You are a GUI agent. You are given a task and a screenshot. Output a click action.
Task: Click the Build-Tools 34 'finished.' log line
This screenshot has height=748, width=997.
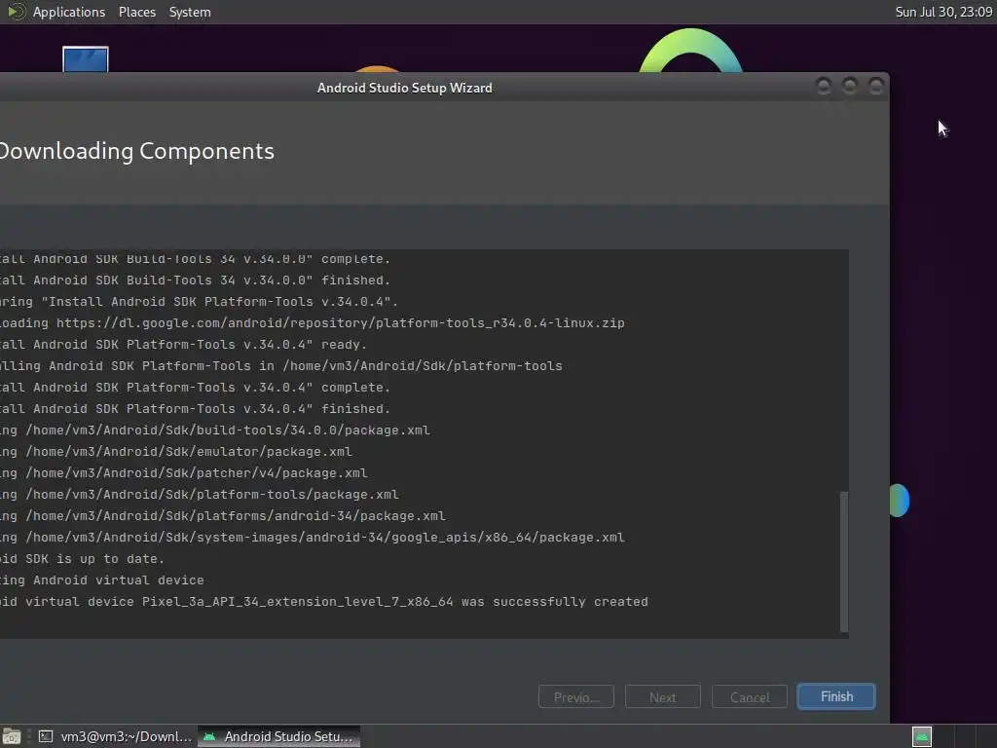pyautogui.click(x=195, y=280)
